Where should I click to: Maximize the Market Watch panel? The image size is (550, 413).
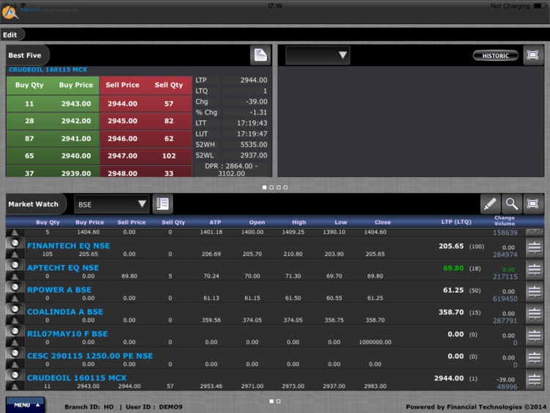[533, 204]
